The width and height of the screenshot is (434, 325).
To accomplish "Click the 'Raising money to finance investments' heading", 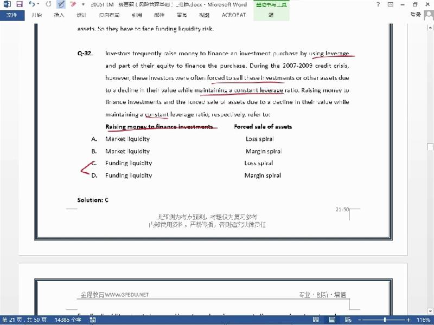I will [x=159, y=127].
